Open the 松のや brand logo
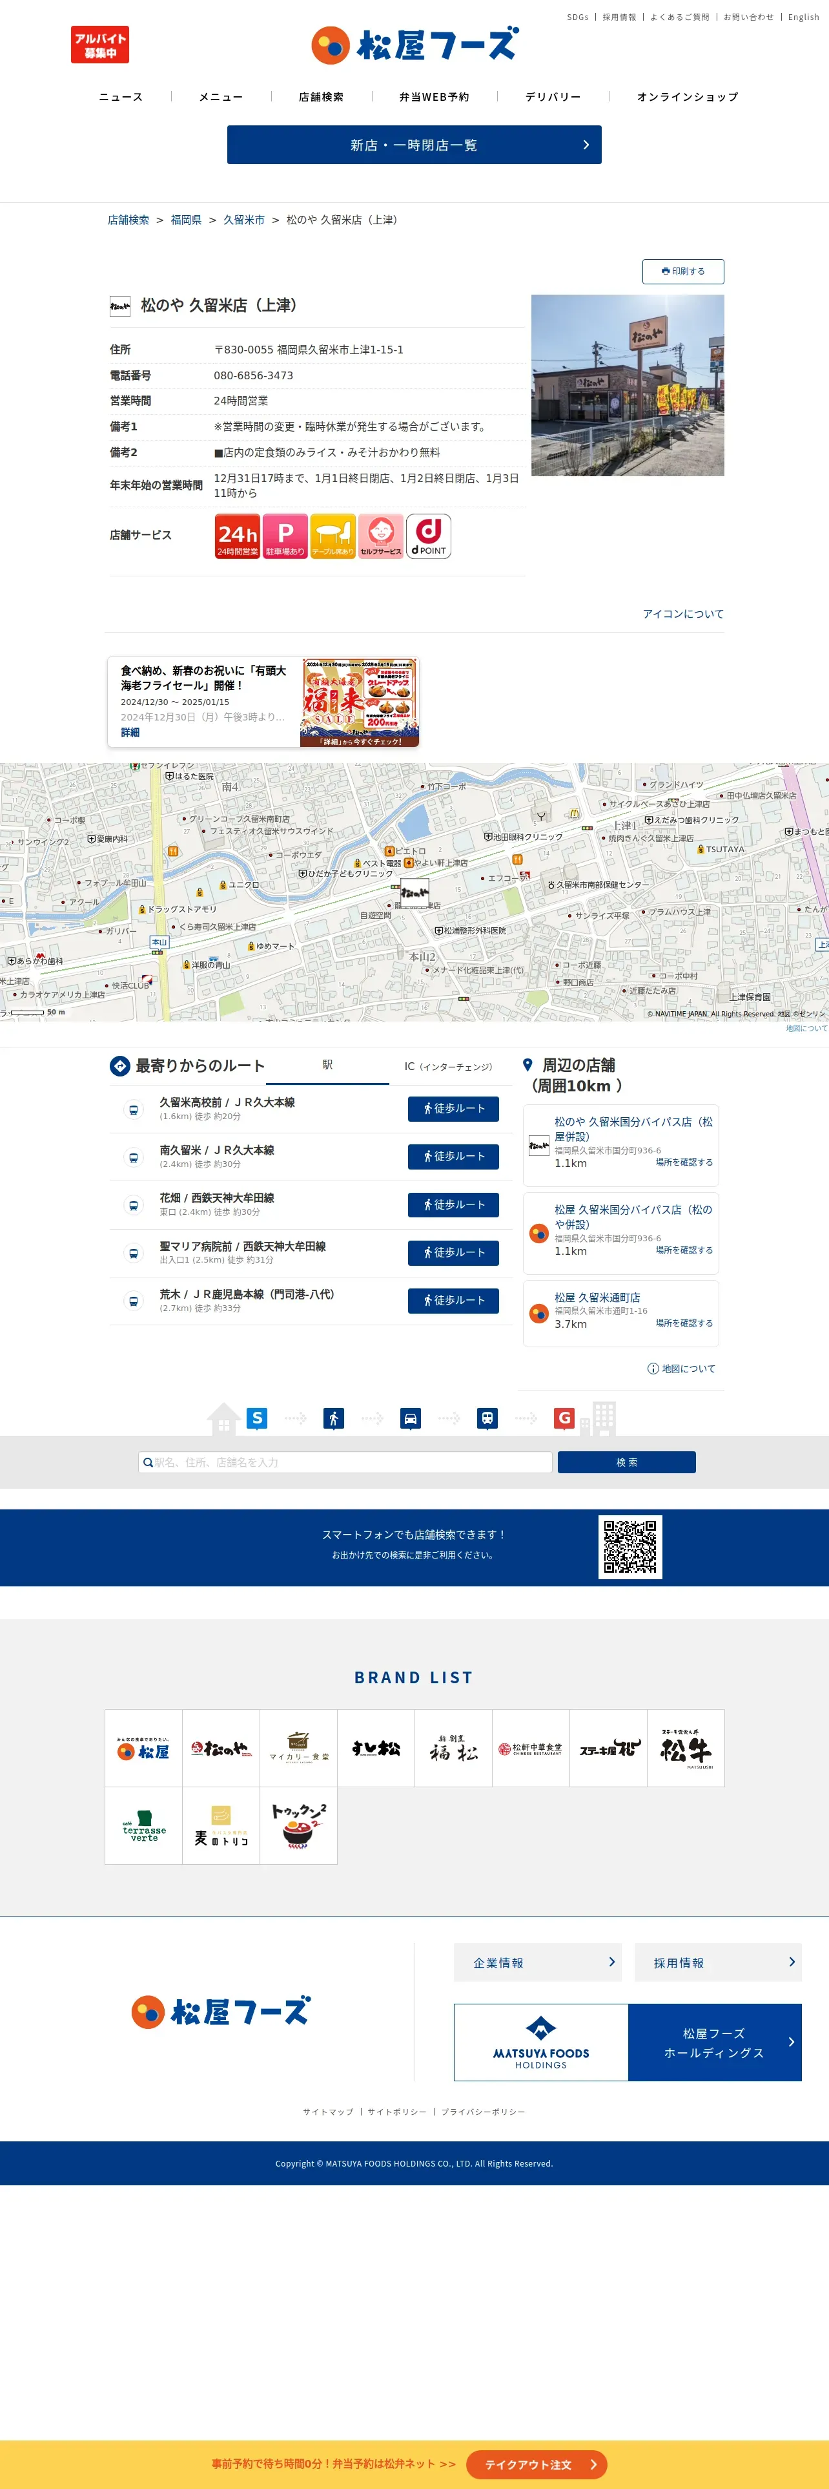829x2489 pixels. [x=221, y=1748]
